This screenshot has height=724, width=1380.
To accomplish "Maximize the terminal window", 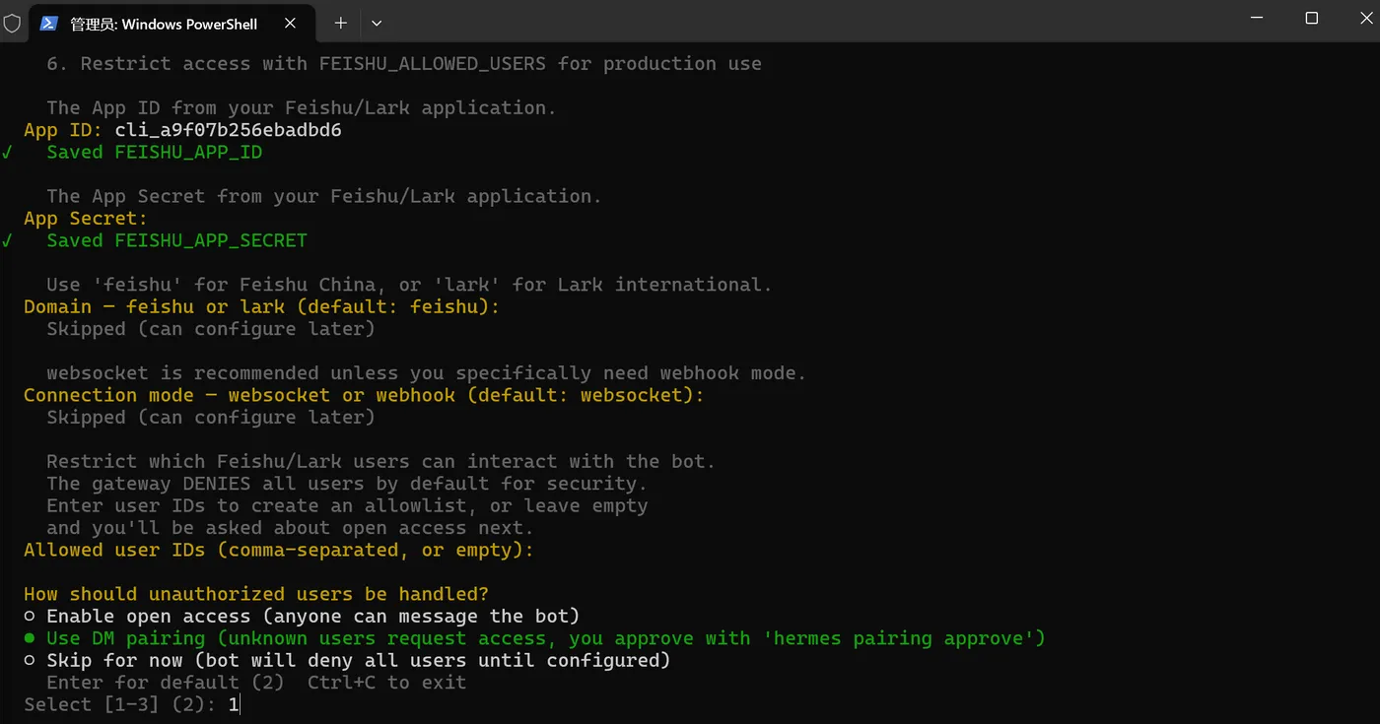I will click(1311, 19).
